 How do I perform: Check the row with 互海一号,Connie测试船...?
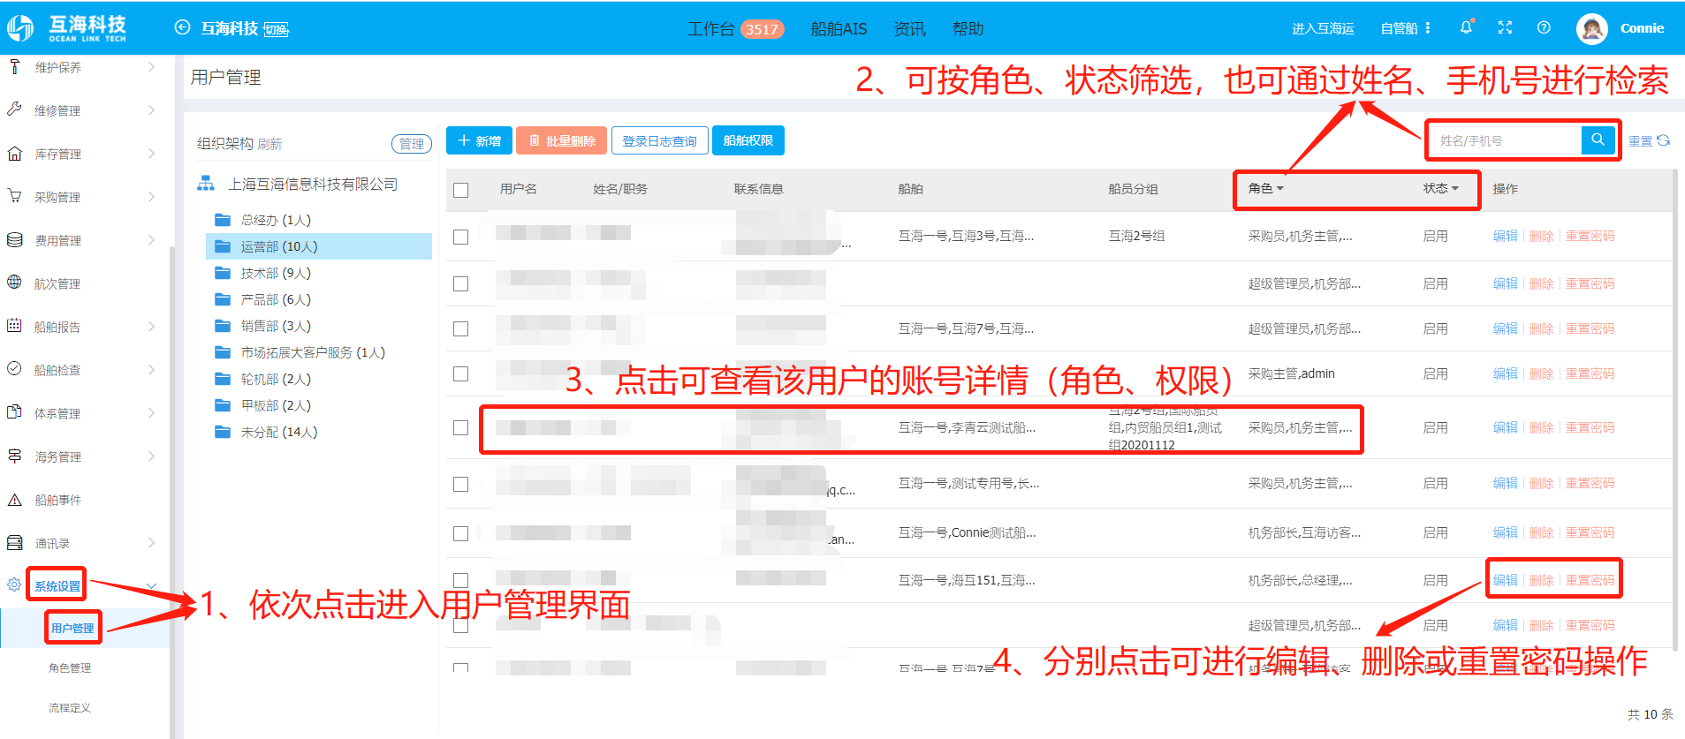click(460, 533)
